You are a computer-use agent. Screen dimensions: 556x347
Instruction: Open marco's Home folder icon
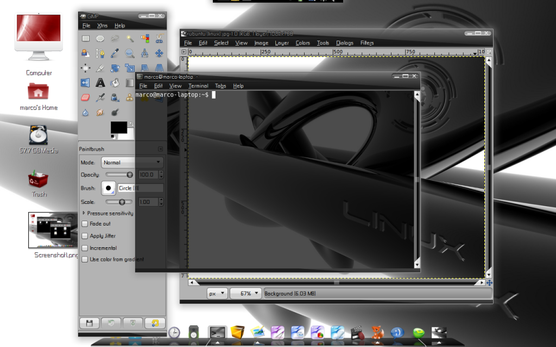(x=38, y=91)
